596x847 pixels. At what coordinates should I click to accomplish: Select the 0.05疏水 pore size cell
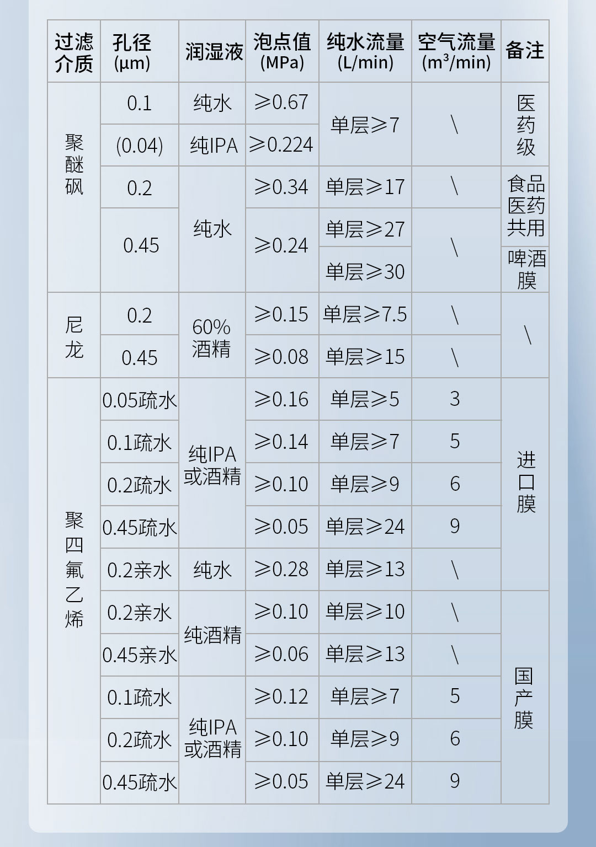tap(140, 401)
